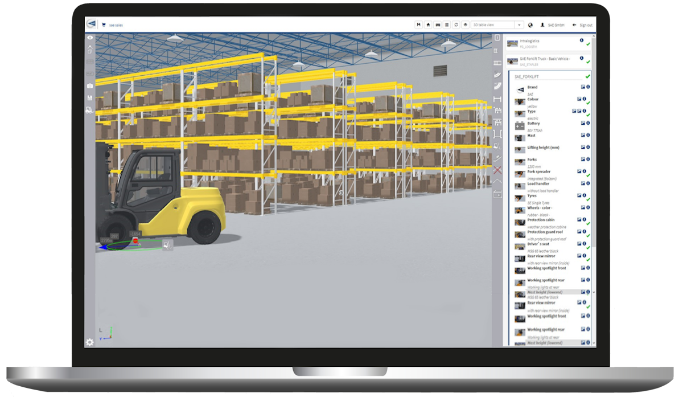Open the globe language selector in top toolbar
683x397 pixels.
click(x=530, y=24)
